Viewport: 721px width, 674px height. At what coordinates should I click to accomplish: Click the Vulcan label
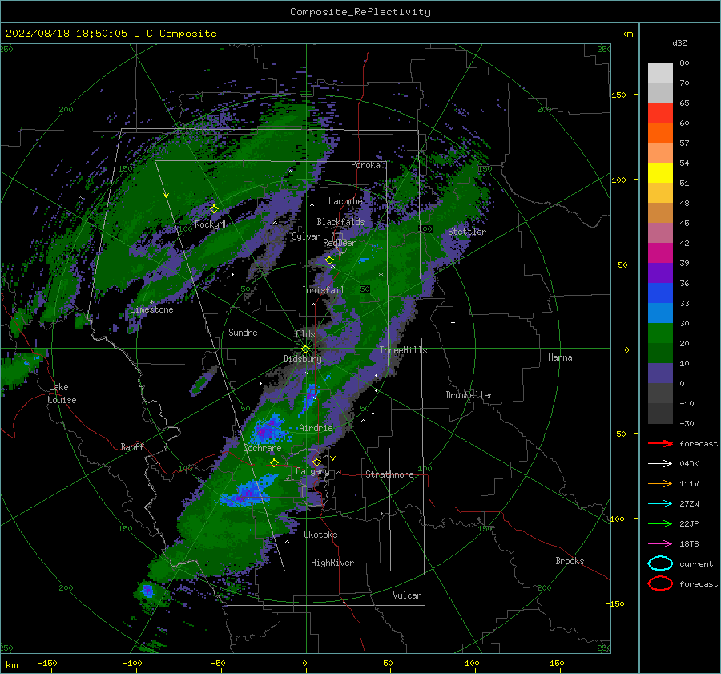(x=407, y=595)
